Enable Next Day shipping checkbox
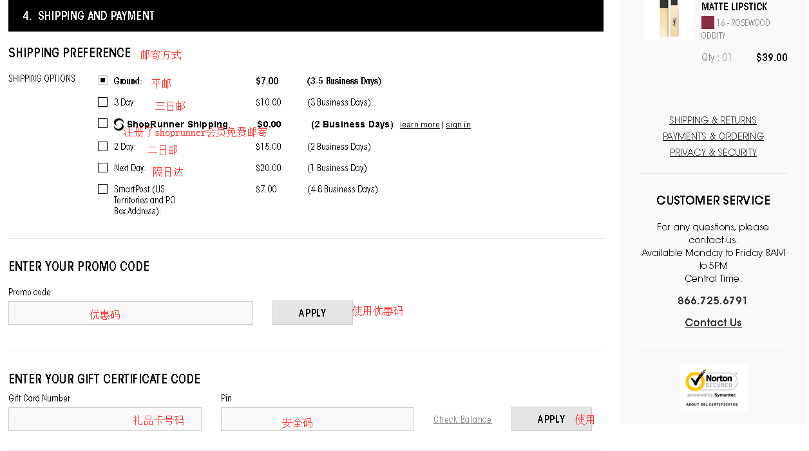The height and width of the screenshot is (451, 809). point(102,167)
